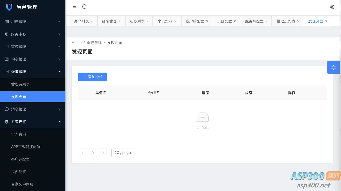Click the 财务中心 icon in sidebar

pyautogui.click(x=7, y=34)
